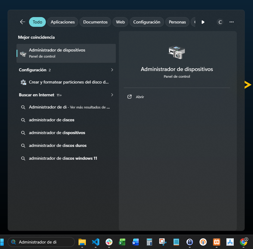Click Abrir to open Administrador de dispositivos
The image size is (253, 249).
(140, 97)
